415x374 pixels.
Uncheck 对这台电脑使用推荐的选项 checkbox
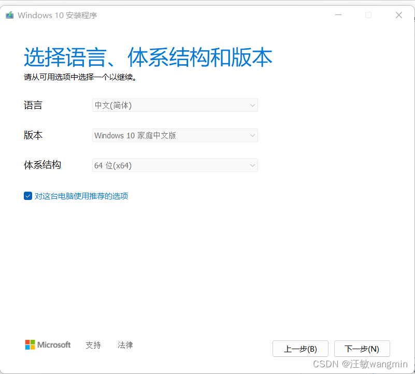tap(28, 196)
